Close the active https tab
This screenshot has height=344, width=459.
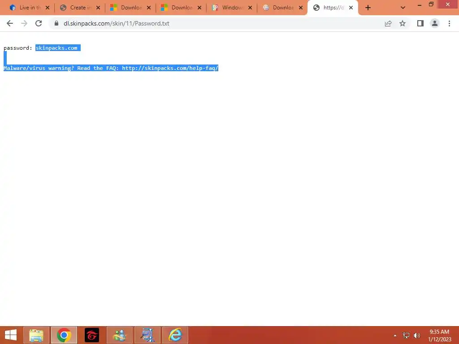click(x=351, y=8)
